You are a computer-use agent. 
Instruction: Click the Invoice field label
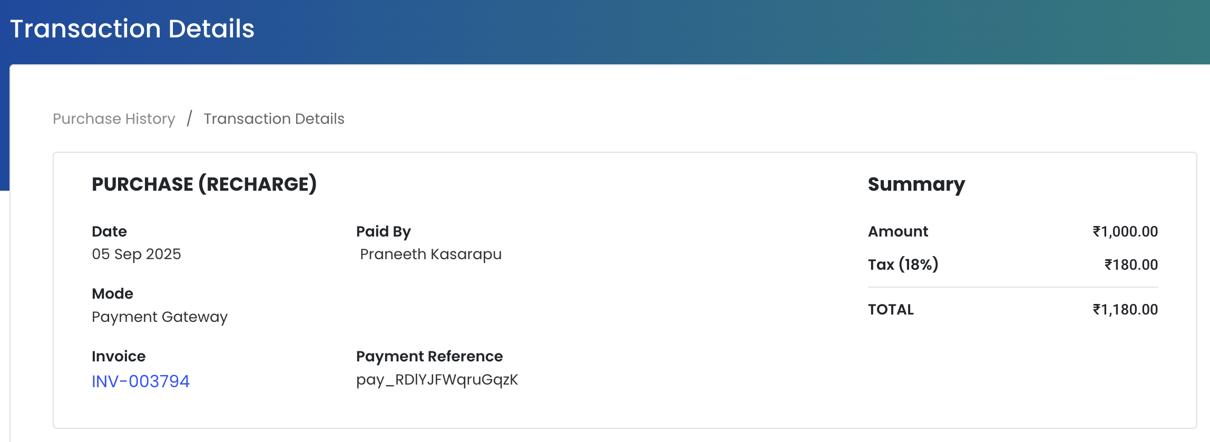[119, 357]
